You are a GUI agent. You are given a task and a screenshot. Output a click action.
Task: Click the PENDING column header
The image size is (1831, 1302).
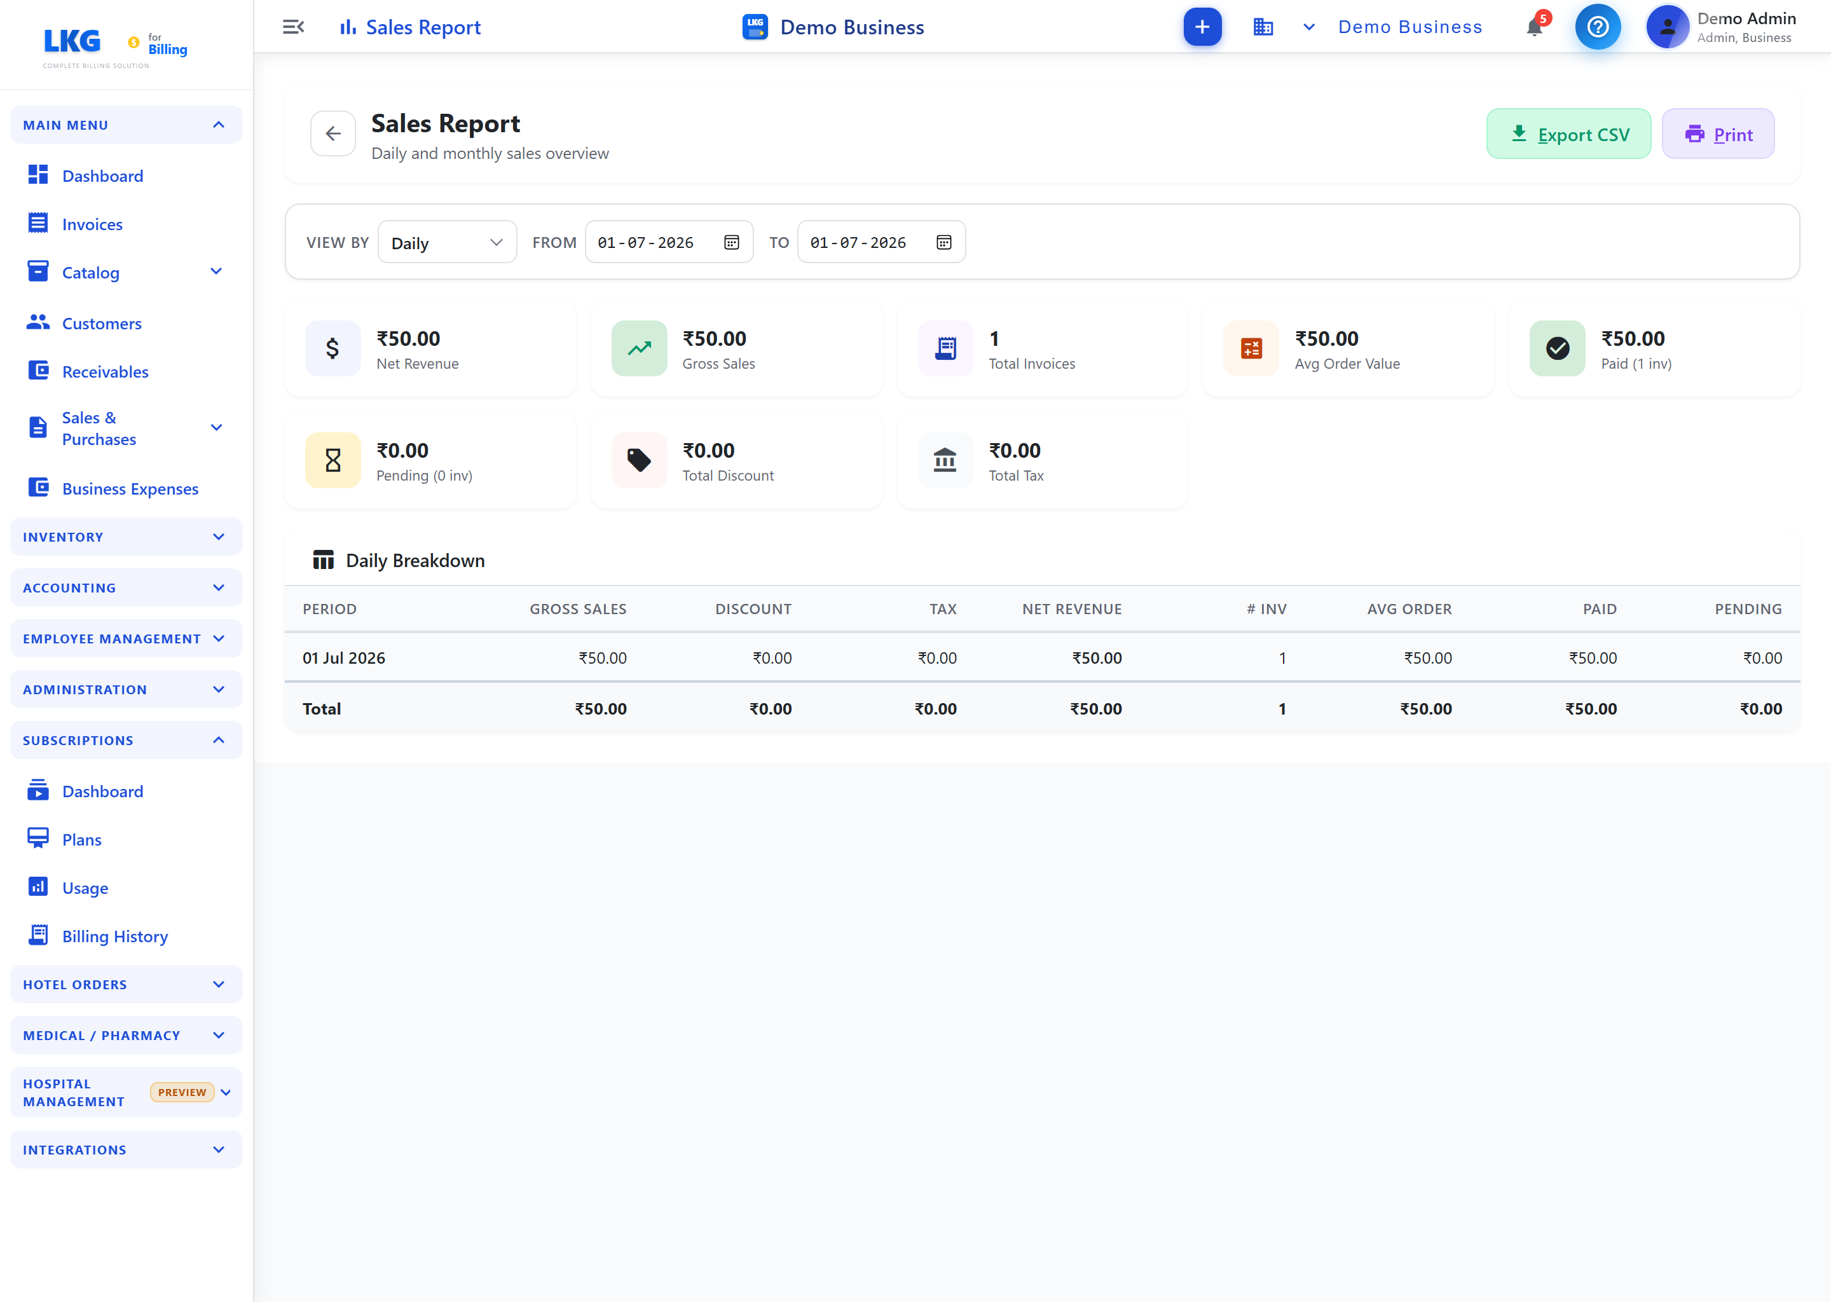click(x=1748, y=609)
